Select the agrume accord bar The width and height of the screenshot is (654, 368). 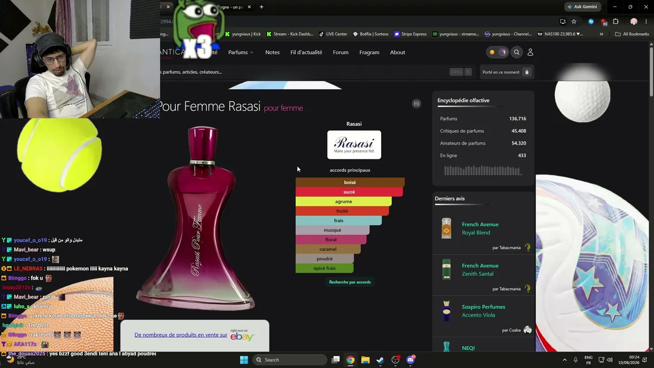[x=343, y=201]
